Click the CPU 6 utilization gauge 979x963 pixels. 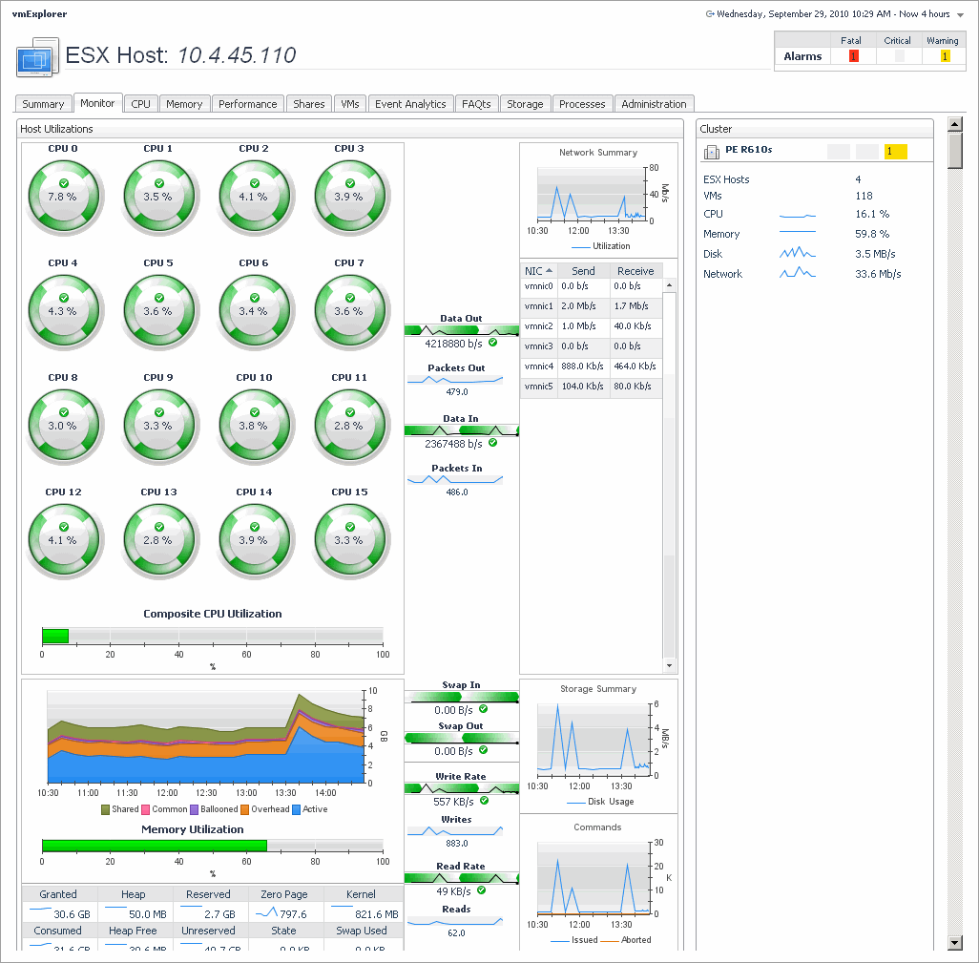point(254,310)
